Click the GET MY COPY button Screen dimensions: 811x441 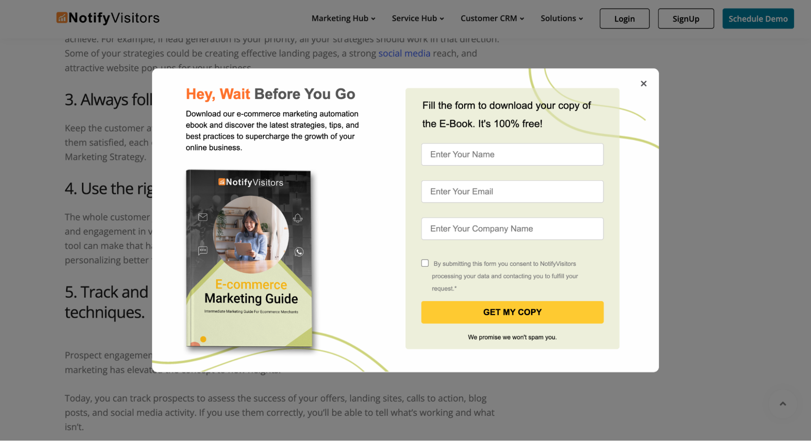point(512,312)
